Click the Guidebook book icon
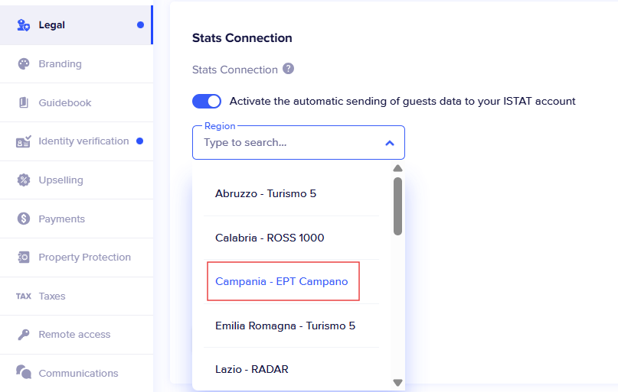Image resolution: width=618 pixels, height=392 pixels. 24,103
